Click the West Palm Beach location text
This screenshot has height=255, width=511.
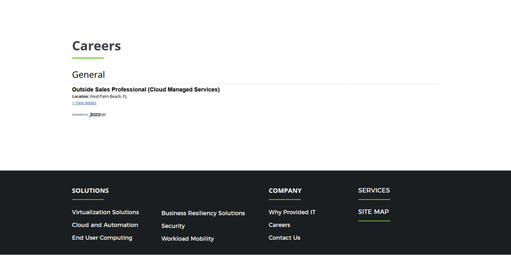[x=108, y=96]
